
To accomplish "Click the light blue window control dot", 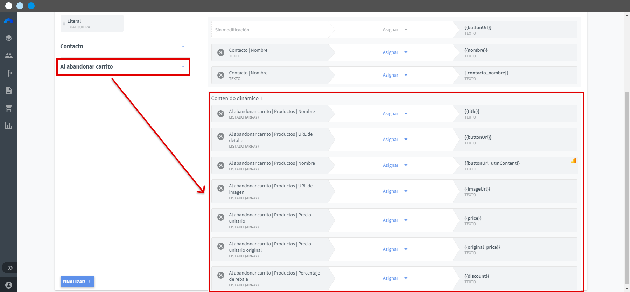I will tap(20, 6).
